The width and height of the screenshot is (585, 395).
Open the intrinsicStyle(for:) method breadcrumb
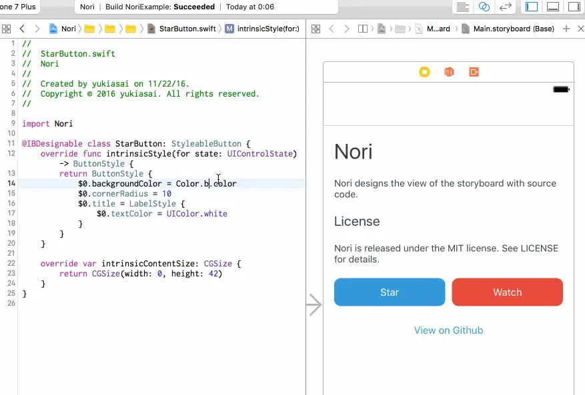(x=262, y=29)
